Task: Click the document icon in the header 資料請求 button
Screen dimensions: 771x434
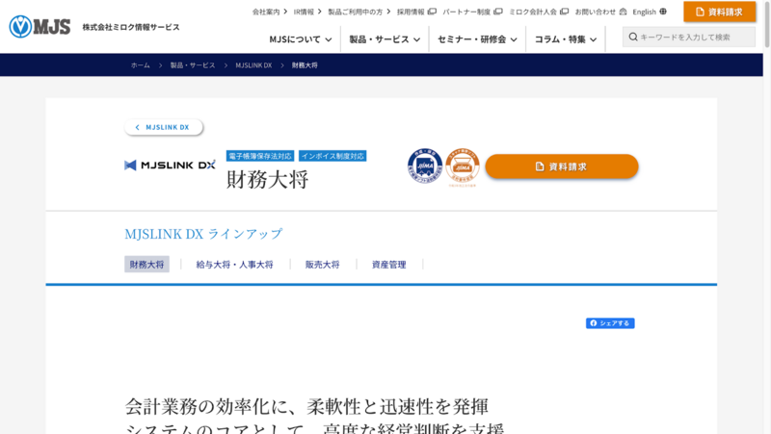Action: (x=700, y=12)
